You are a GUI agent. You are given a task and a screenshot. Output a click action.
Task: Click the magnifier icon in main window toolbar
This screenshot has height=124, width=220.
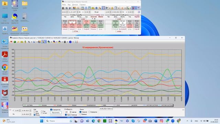(100, 8)
